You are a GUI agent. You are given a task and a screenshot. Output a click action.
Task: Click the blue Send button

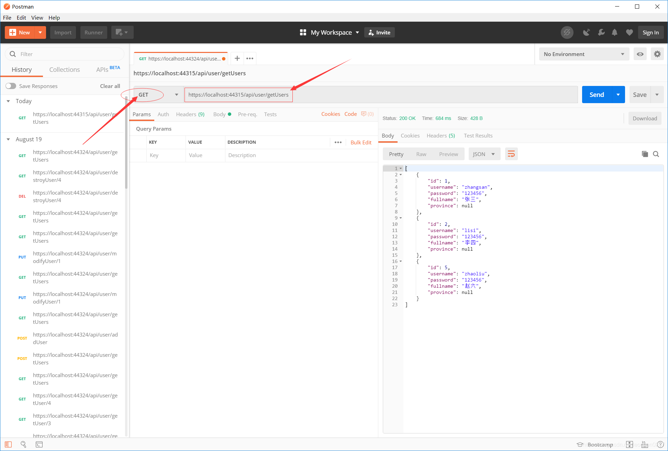coord(597,95)
